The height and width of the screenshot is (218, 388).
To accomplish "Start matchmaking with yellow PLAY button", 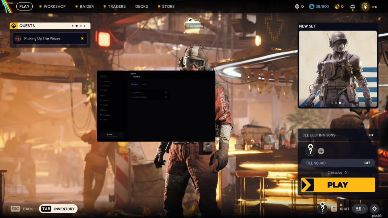I will tap(338, 185).
